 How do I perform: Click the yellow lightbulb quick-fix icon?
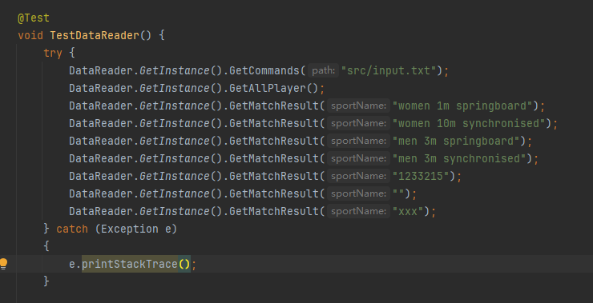click(4, 263)
